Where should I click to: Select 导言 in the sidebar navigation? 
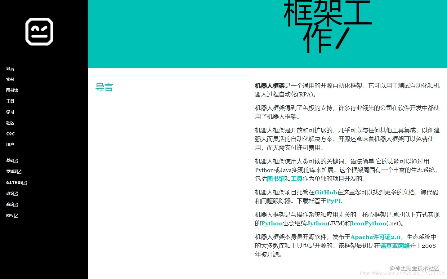(x=10, y=69)
